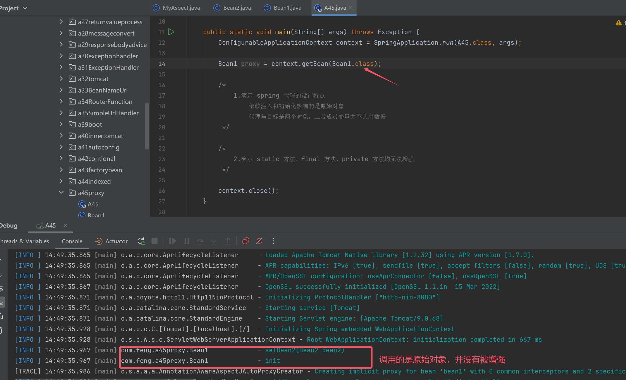The image size is (626, 380).
Task: Select the Console tab
Action: pos(72,241)
